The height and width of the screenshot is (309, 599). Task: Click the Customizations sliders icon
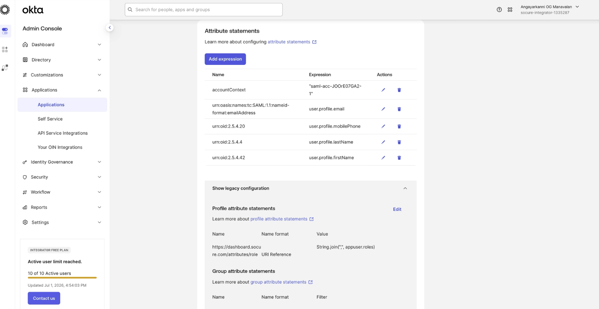point(25,75)
